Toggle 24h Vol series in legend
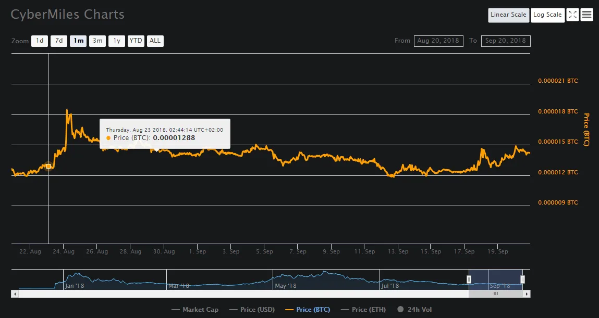 (414, 310)
